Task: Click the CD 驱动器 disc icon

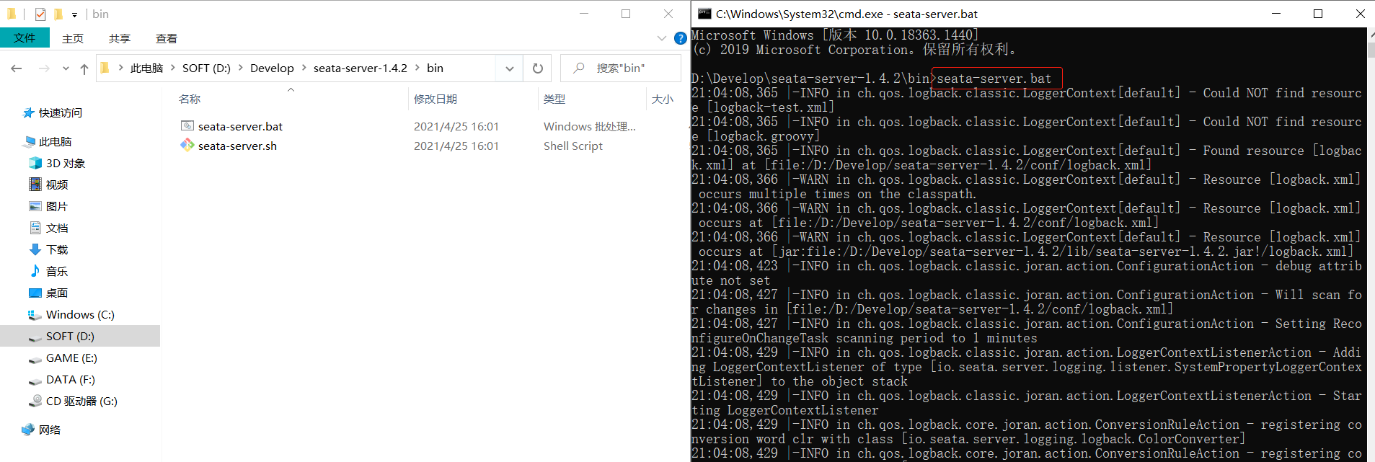Action: pos(35,401)
